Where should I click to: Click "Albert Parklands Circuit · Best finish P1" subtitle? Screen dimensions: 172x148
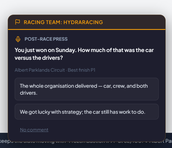pyautogui.click(x=55, y=70)
